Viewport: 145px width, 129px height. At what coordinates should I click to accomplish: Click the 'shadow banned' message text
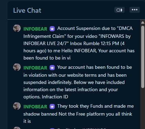pos(79,114)
